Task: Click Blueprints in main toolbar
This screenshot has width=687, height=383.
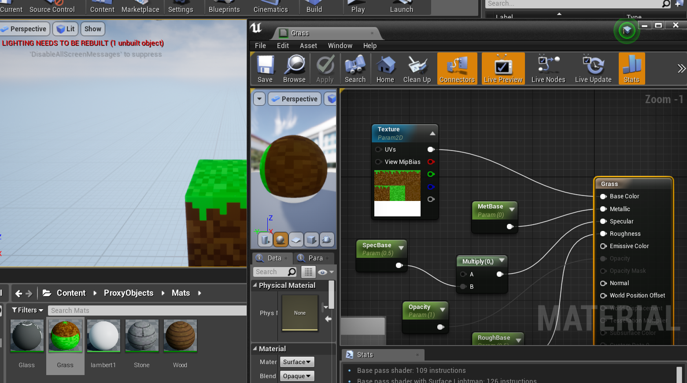Action: [x=224, y=8]
